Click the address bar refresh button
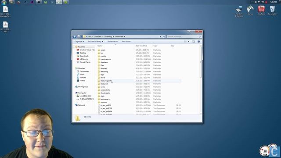Viewport: 281px width, 158px height. pyautogui.click(x=164, y=36)
